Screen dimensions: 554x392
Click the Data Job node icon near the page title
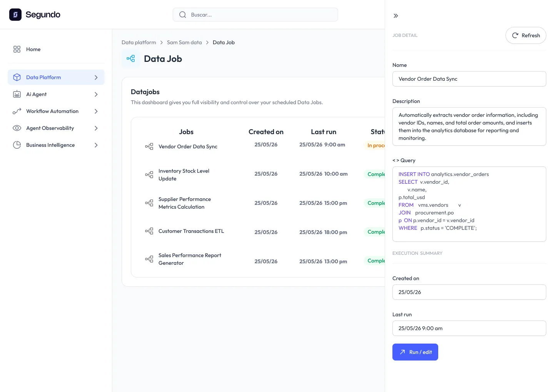(130, 58)
